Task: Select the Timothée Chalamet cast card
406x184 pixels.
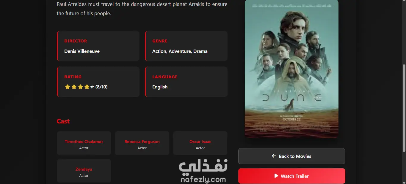Action: pyautogui.click(x=84, y=143)
